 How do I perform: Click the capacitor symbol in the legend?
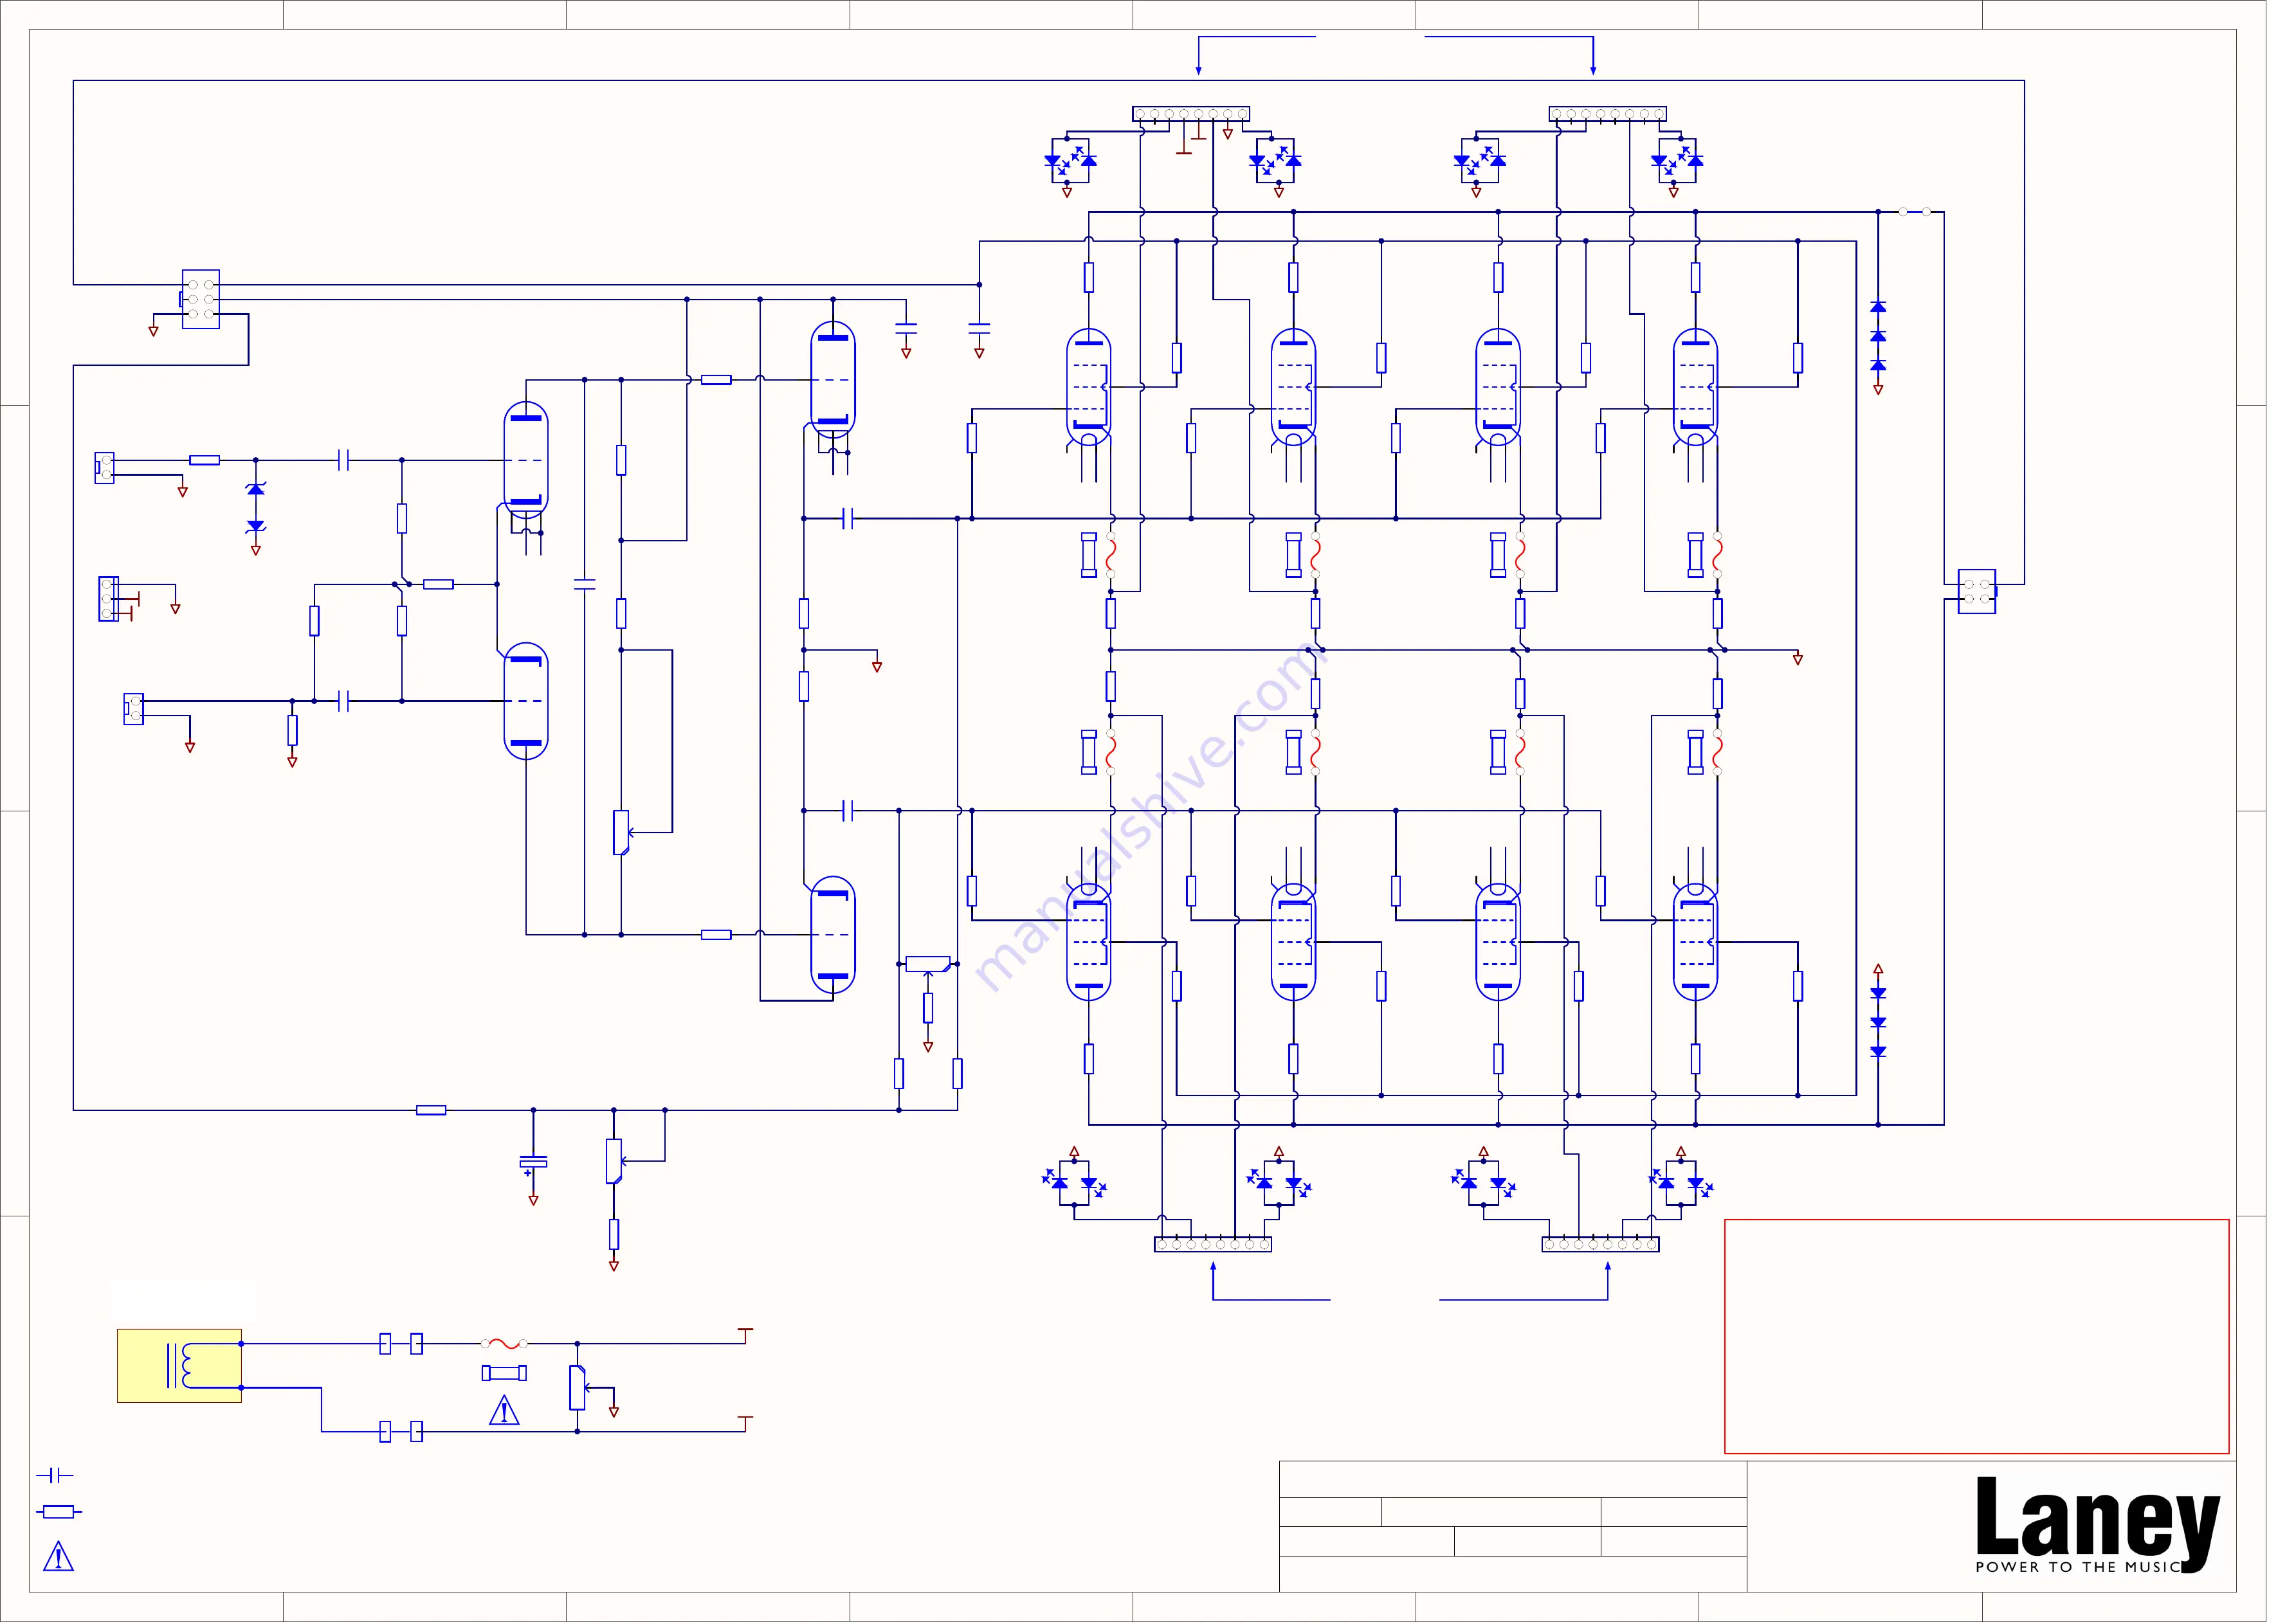coord(55,1475)
